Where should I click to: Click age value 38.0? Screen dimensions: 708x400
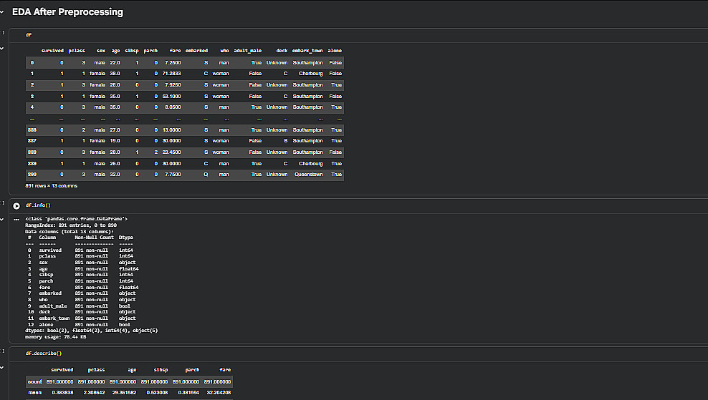[115, 74]
